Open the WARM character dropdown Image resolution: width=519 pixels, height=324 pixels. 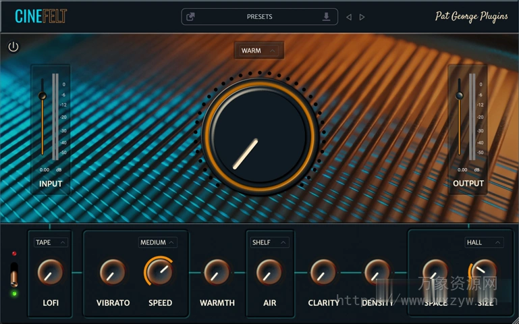[259, 51]
